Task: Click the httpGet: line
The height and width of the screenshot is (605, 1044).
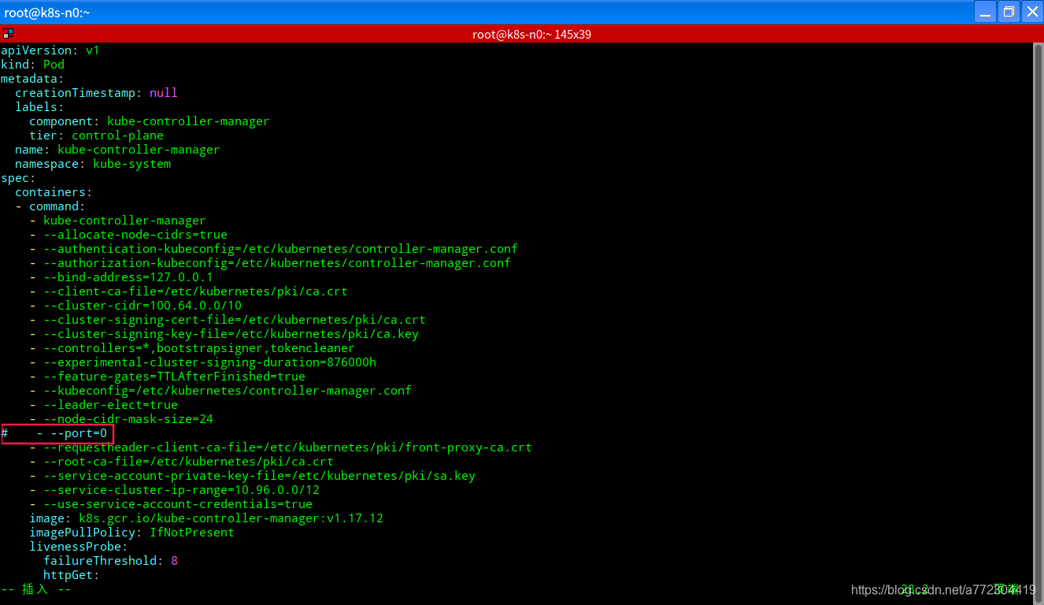Action: (x=72, y=574)
